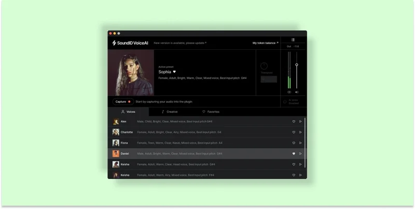Preview Daniel voice with its play icon
The width and height of the screenshot is (415, 209).
300,154
